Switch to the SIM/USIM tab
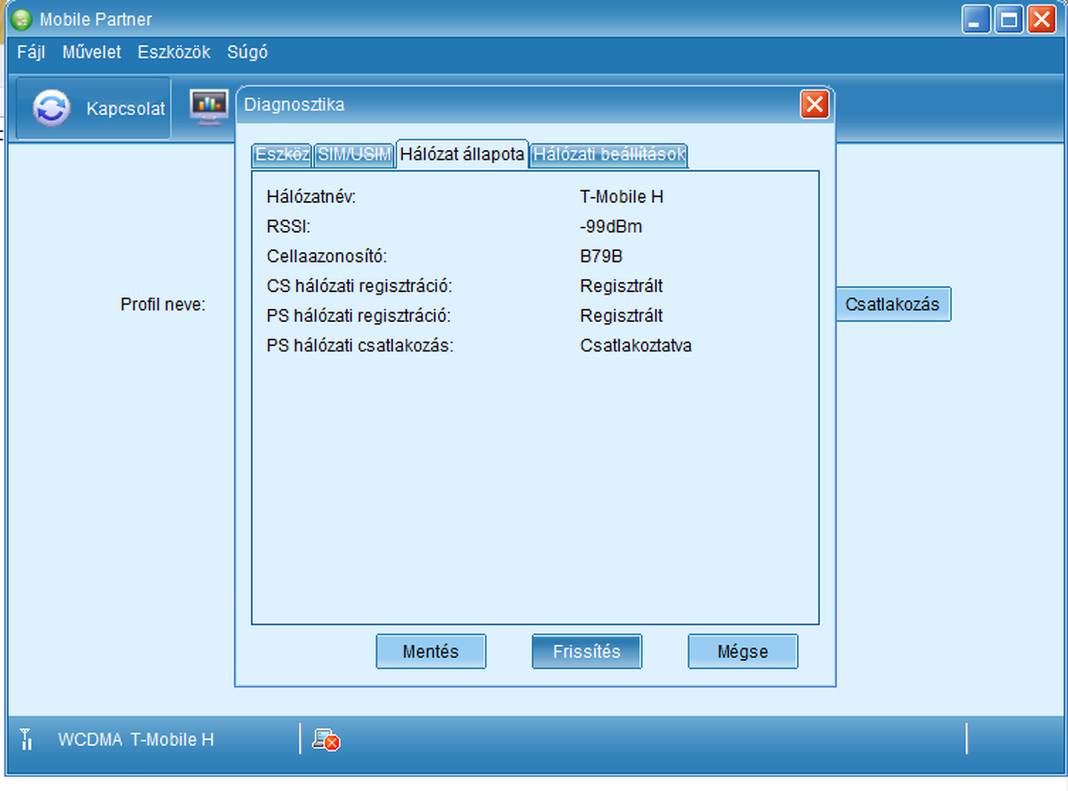This screenshot has height=791, width=1068. pos(355,154)
